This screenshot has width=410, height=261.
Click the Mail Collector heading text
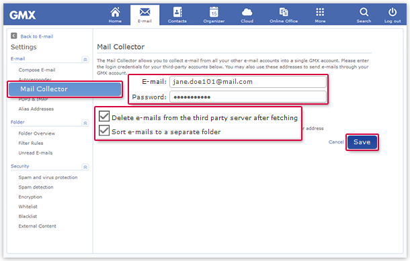pos(120,47)
